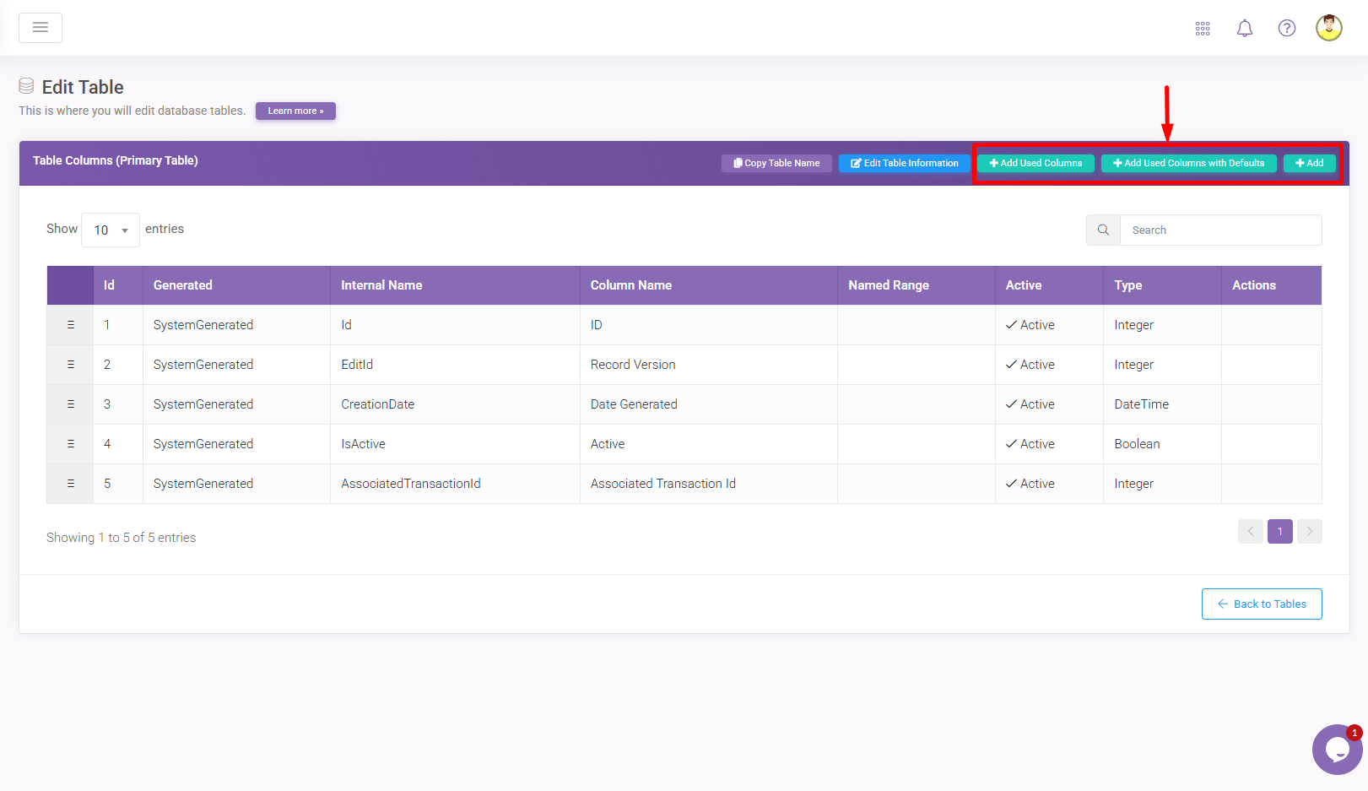1368x791 pixels.
Task: Click the search magnifier icon
Action: tap(1103, 230)
